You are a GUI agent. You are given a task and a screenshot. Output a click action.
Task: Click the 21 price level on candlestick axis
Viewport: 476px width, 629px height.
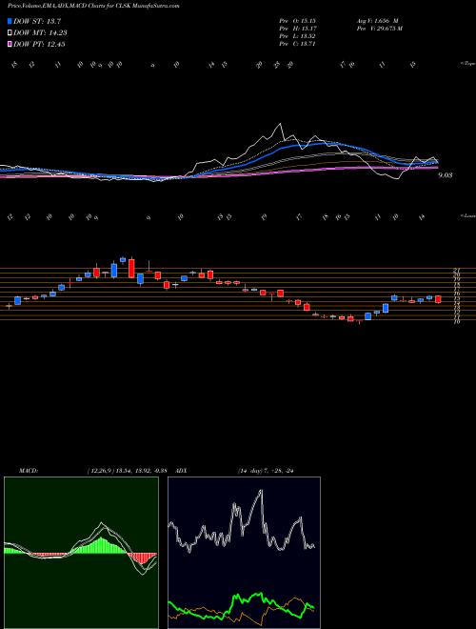[x=456, y=271]
